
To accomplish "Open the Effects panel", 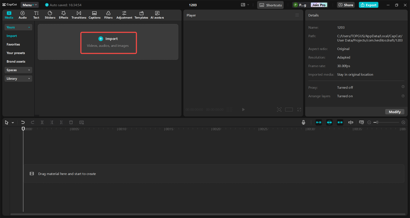I will pos(63,15).
